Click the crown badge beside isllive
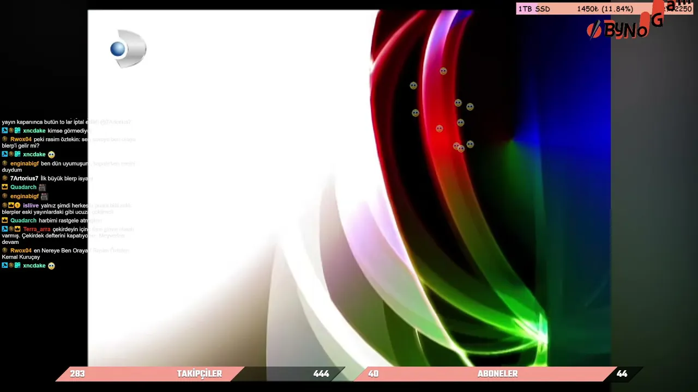This screenshot has width=698, height=392. click(x=11, y=206)
